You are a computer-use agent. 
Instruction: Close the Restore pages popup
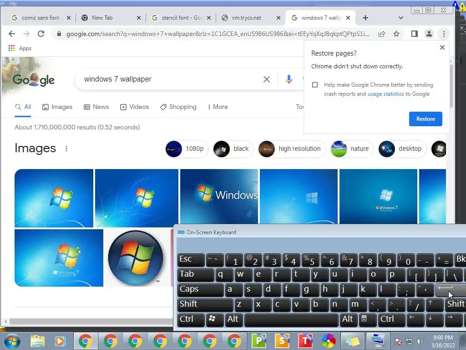pyautogui.click(x=442, y=47)
